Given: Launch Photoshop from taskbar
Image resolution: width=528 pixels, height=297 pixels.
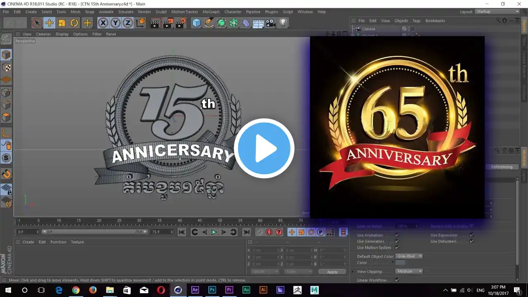Looking at the screenshot, I should pyautogui.click(x=212, y=290).
